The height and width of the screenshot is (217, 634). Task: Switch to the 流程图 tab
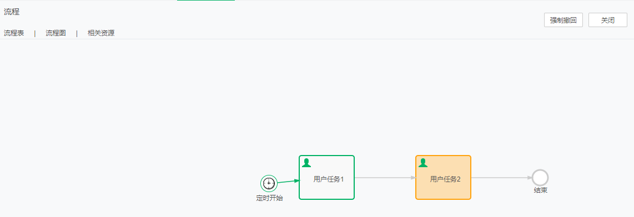click(x=56, y=33)
